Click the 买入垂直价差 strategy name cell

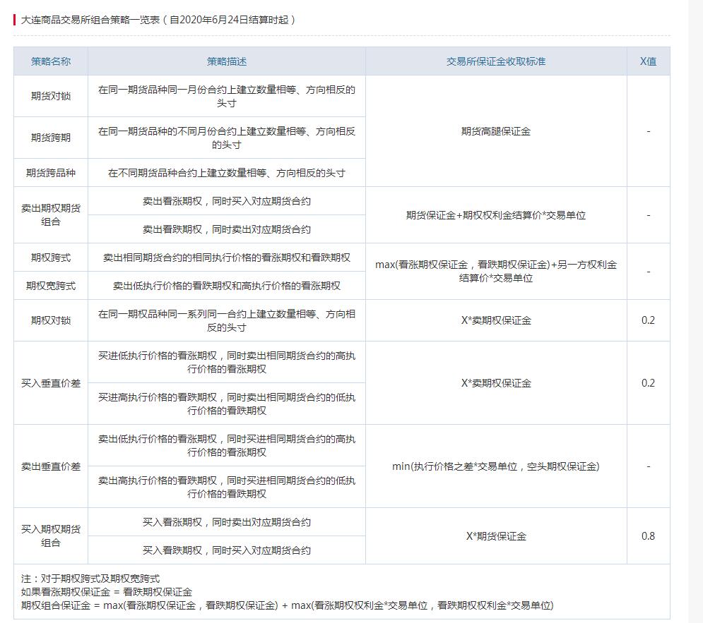coord(51,383)
